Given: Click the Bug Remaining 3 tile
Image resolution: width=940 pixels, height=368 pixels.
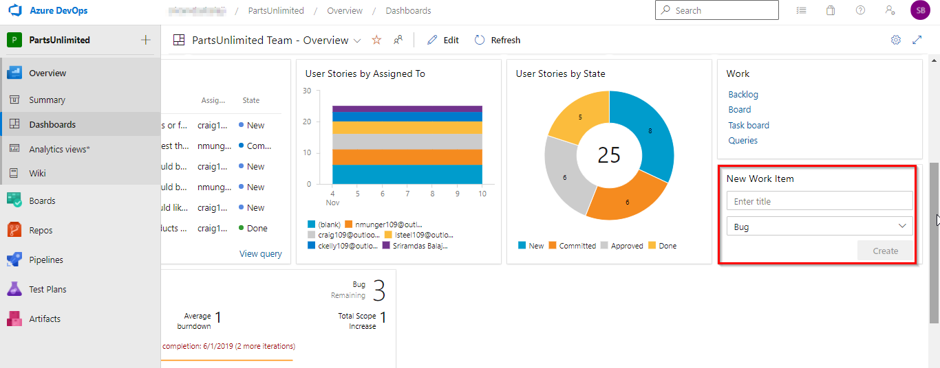Looking at the screenshot, I should point(358,291).
